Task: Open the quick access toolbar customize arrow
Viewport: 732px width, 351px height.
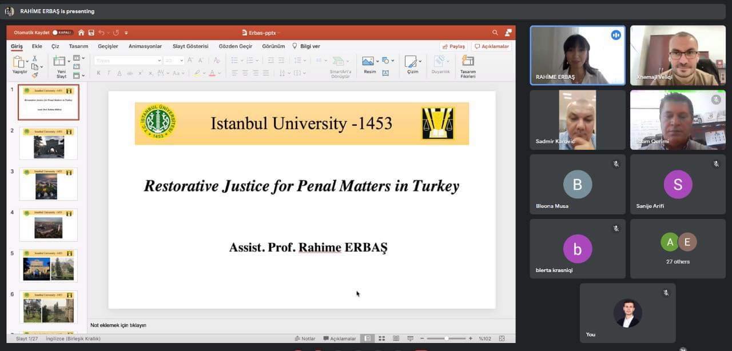Action: coord(126,33)
